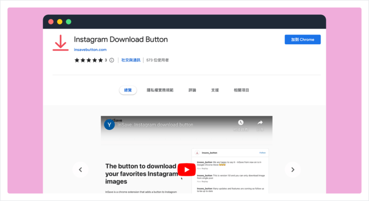Click the green maximize window dot
Image resolution: width=369 pixels, height=201 pixels.
click(69, 22)
